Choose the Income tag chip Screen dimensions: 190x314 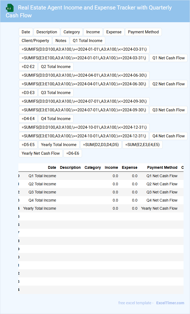coord(93,32)
